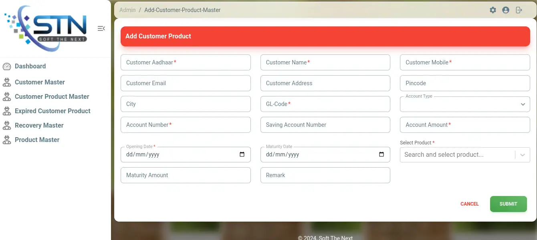
Task: Click the Cancel button
Action: point(469,204)
